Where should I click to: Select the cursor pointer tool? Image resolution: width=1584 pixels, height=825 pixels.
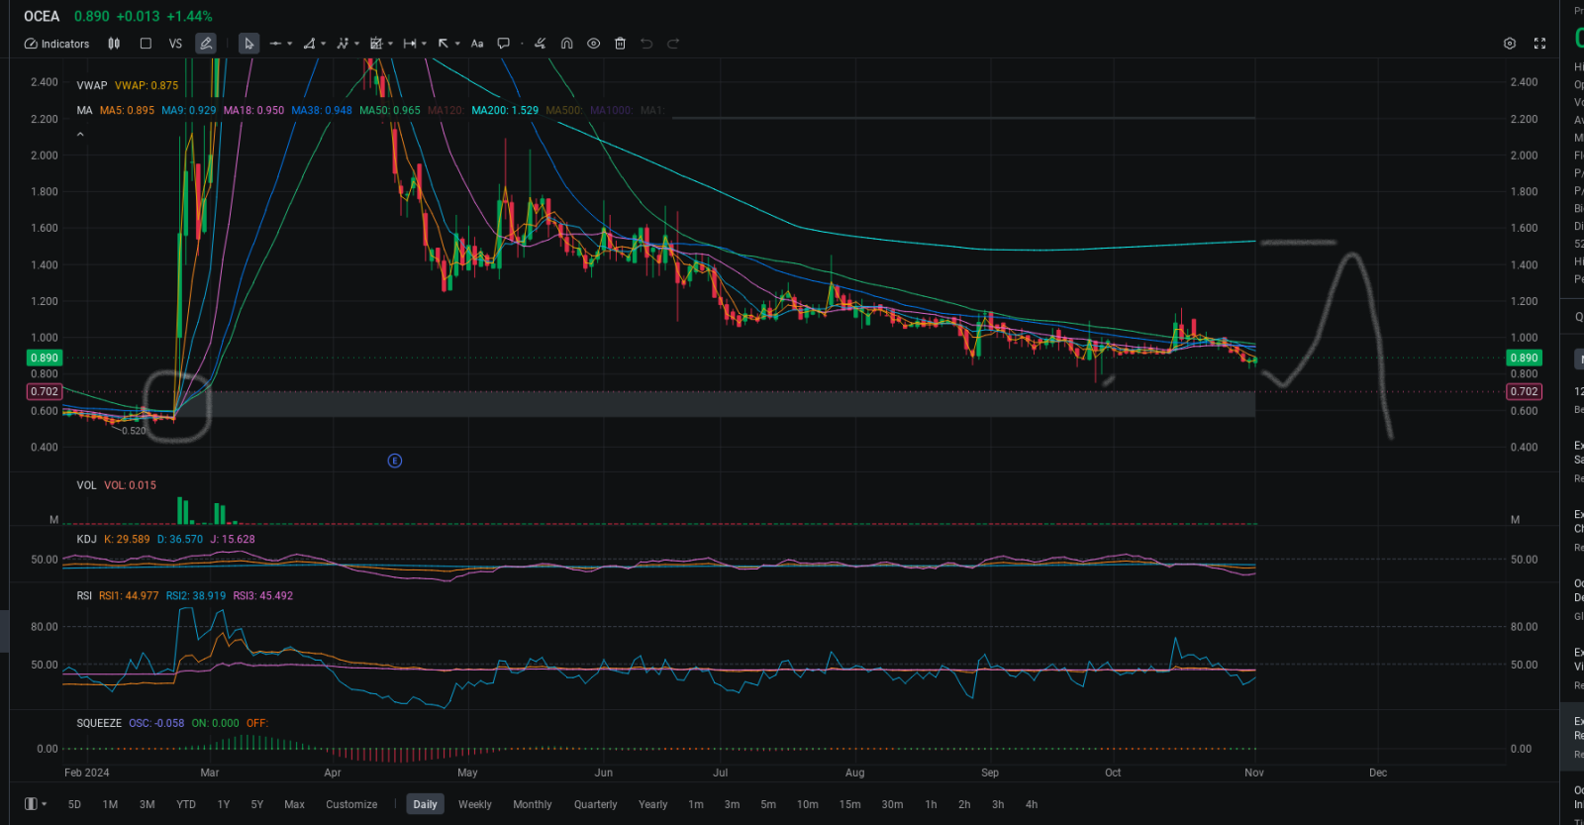click(248, 44)
